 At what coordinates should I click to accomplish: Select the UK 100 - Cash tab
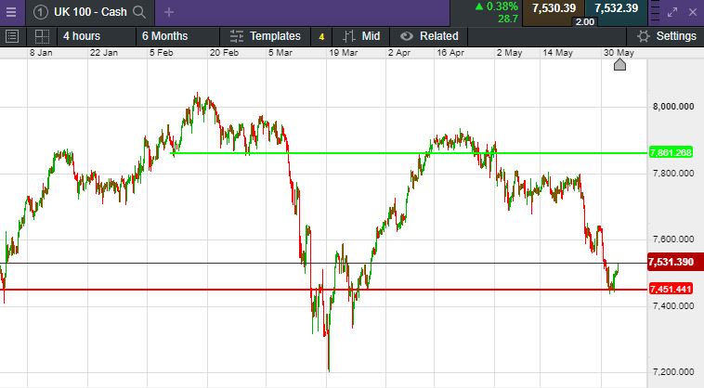tap(90, 12)
